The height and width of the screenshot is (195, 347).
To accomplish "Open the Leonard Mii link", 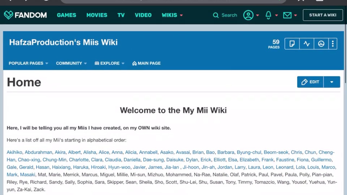I will pos(284,167).
